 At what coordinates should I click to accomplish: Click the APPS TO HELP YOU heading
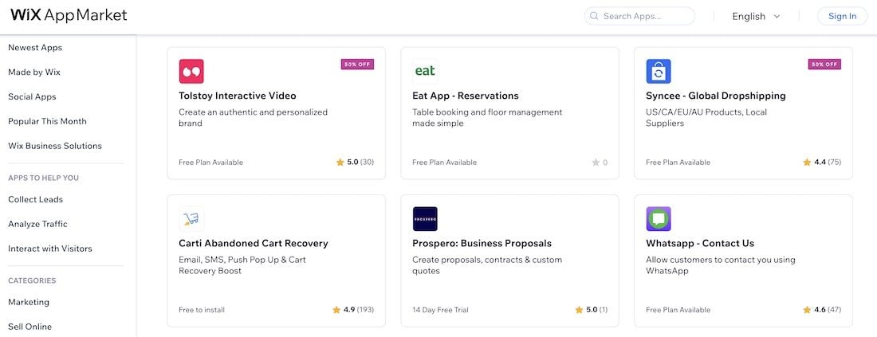[x=43, y=178]
